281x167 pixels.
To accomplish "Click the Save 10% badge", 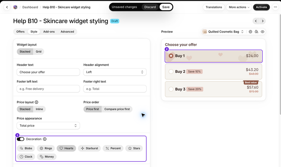I will [x=194, y=72].
